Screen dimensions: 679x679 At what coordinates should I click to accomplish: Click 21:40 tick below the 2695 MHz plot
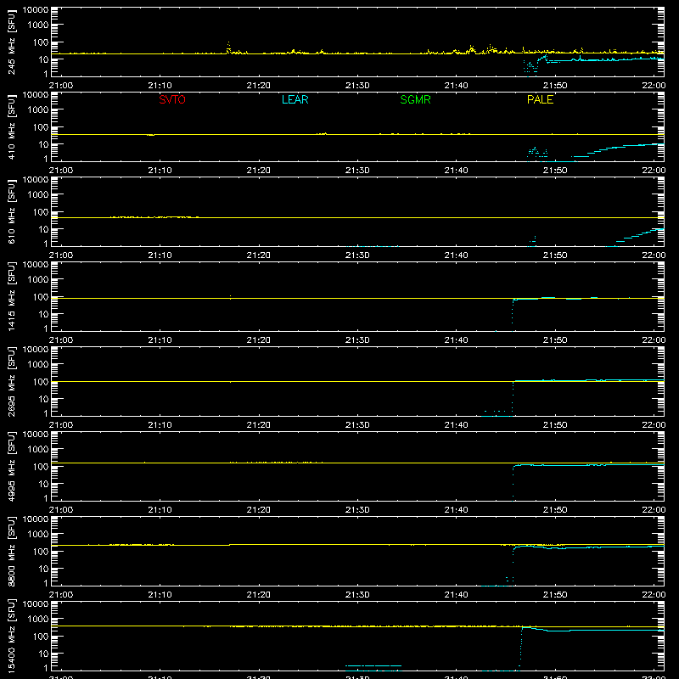456,425
